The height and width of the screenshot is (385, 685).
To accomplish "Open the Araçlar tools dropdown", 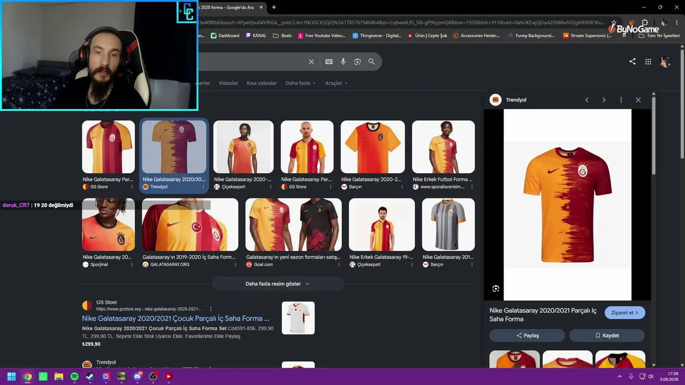I will 336,83.
